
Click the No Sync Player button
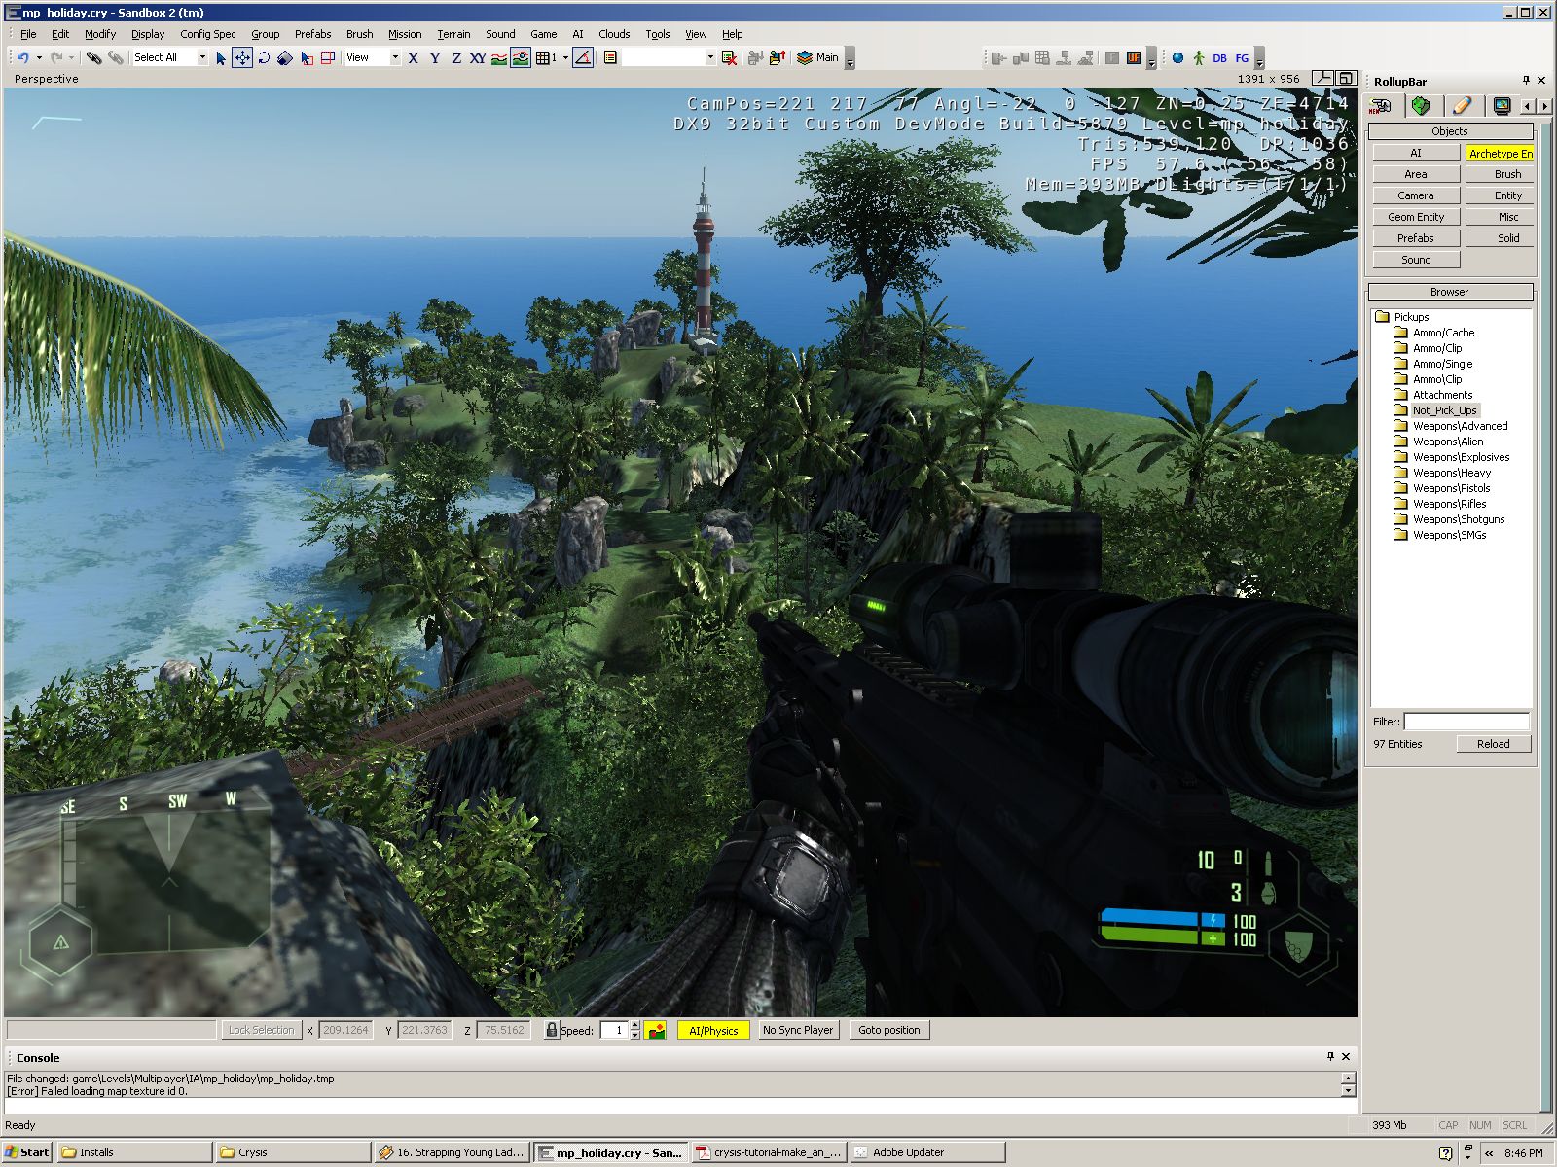point(798,1030)
